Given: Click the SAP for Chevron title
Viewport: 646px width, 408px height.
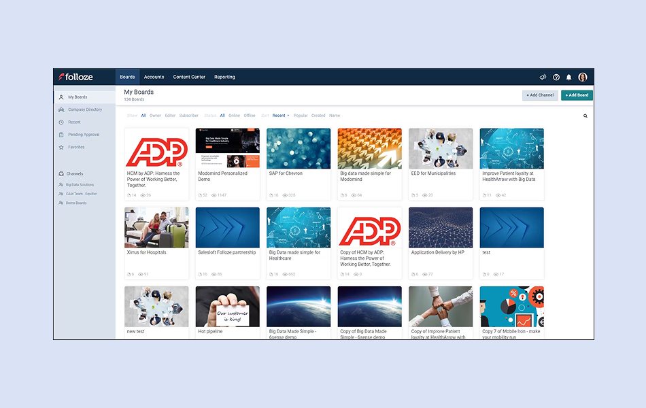Looking at the screenshot, I should [x=286, y=173].
